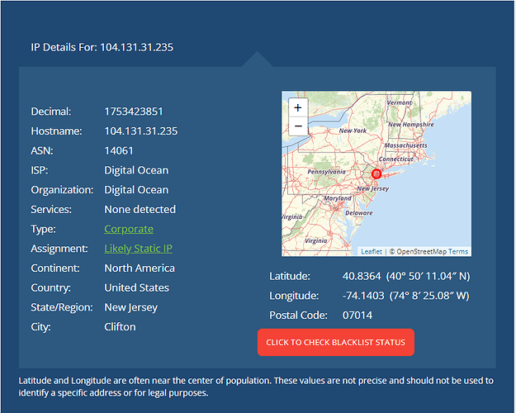The image size is (516, 413).
Task: Click the IP Details For: 104.131.31.235 heading
Action: [x=102, y=47]
